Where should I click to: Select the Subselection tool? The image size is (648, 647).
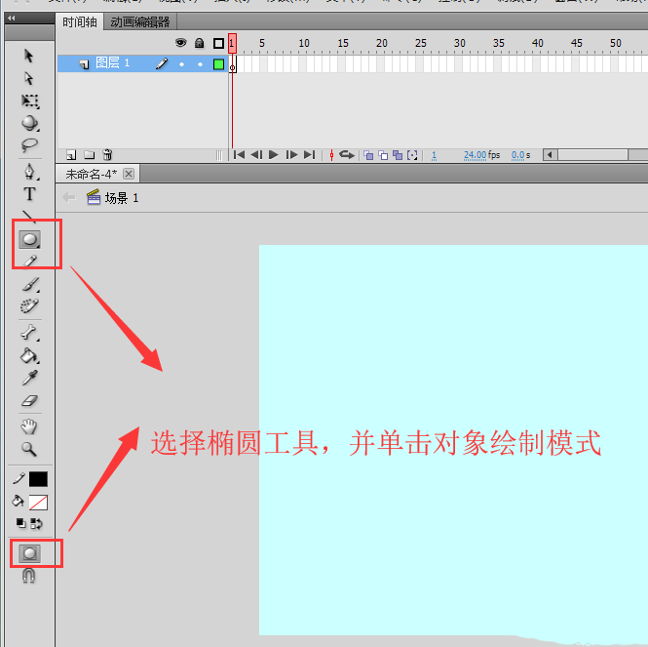pyautogui.click(x=28, y=78)
